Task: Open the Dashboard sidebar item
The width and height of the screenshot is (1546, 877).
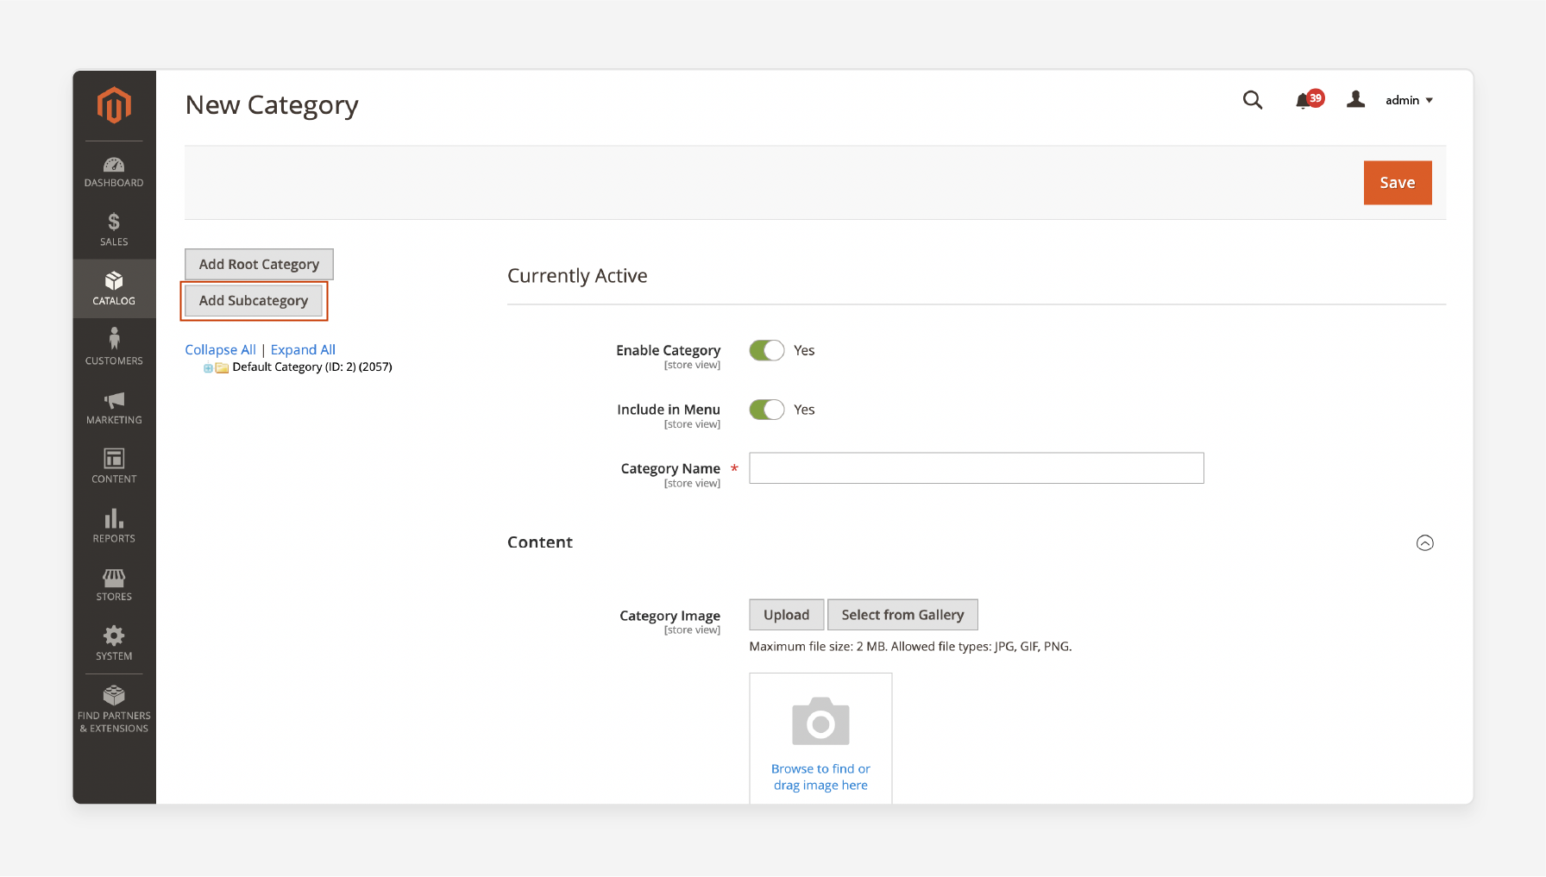Action: tap(114, 172)
